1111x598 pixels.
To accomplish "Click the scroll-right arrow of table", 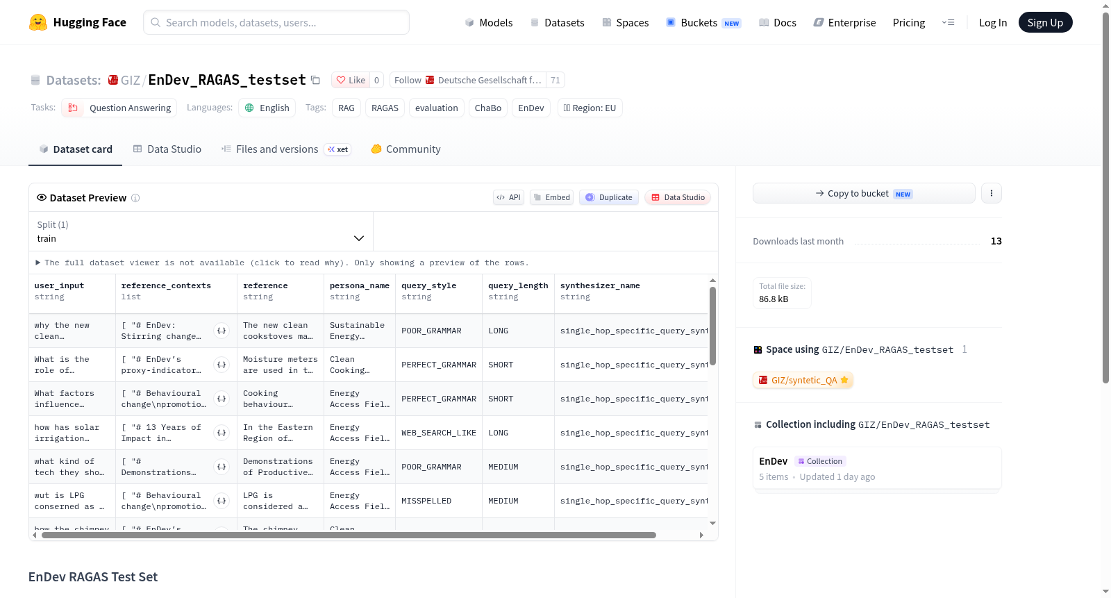I will click(x=701, y=535).
